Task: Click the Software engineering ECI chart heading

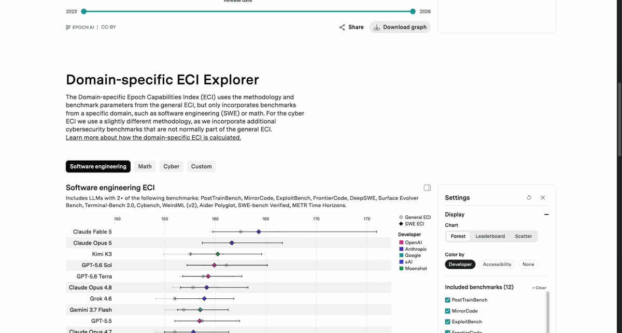Action: coord(110,187)
